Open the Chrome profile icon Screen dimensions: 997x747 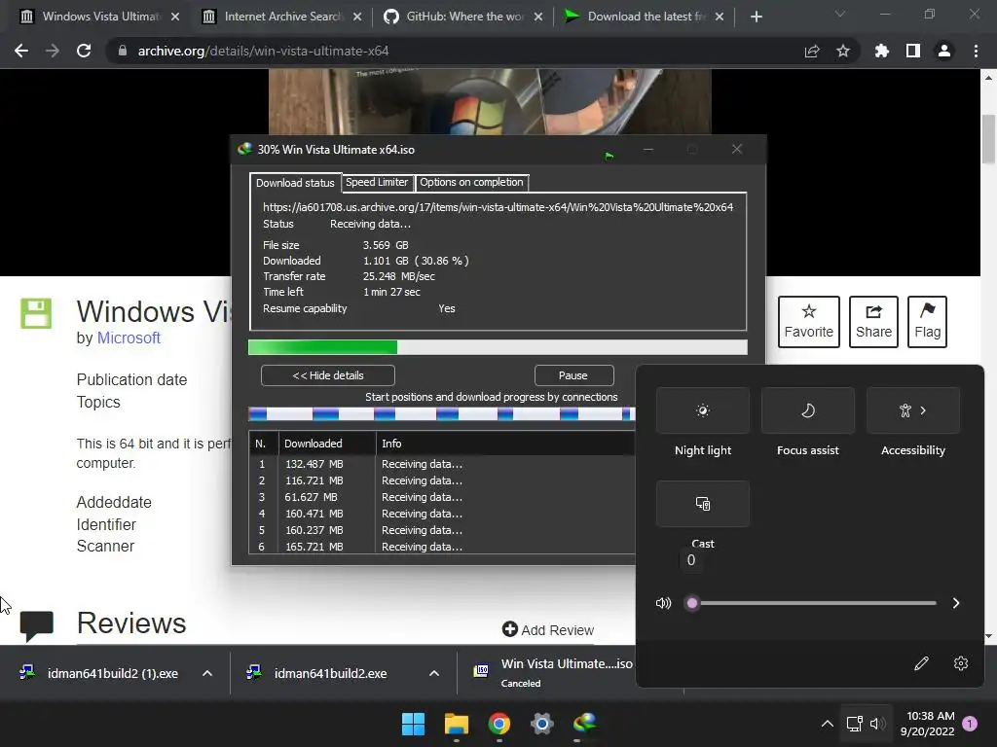point(944,51)
